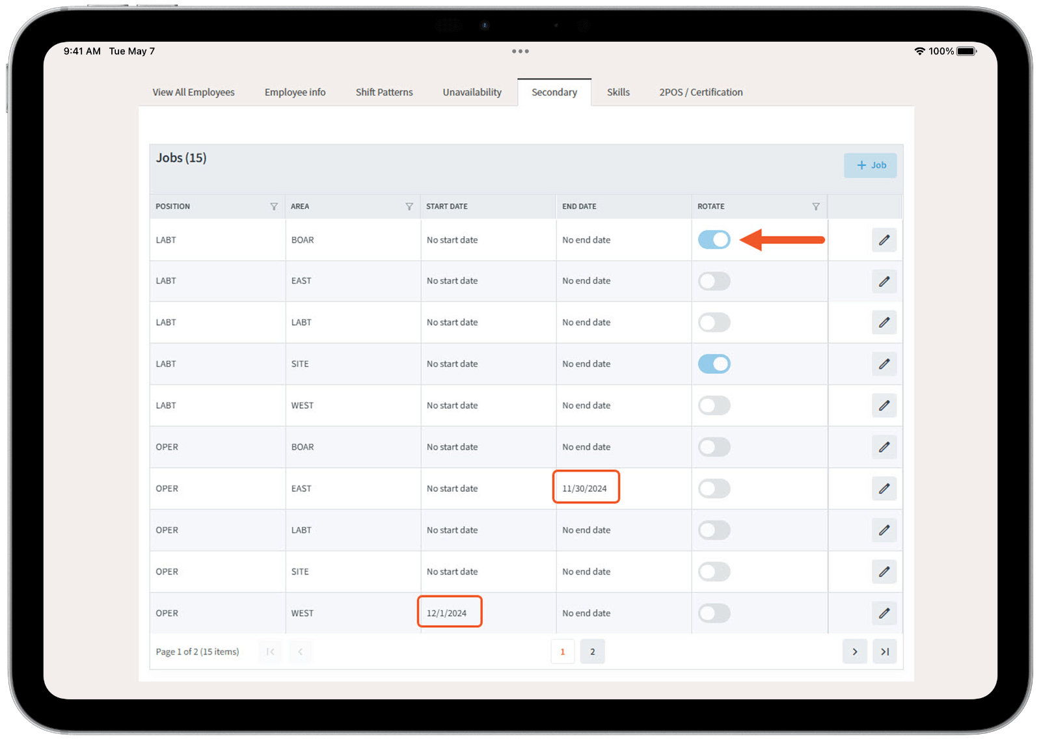Open the Area column filter

click(409, 207)
